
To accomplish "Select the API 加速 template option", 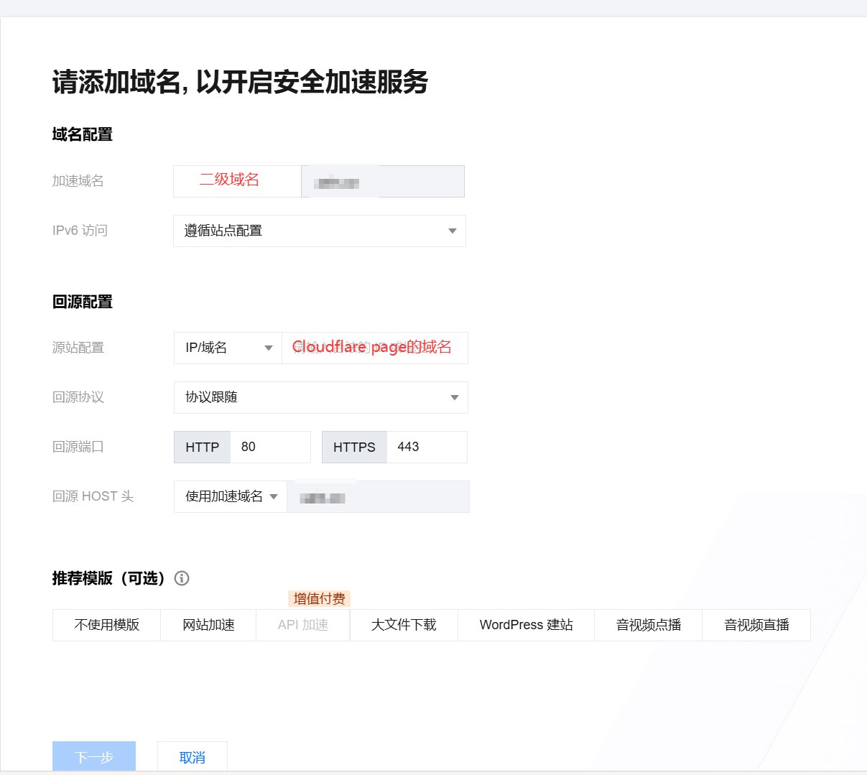I will pos(302,625).
